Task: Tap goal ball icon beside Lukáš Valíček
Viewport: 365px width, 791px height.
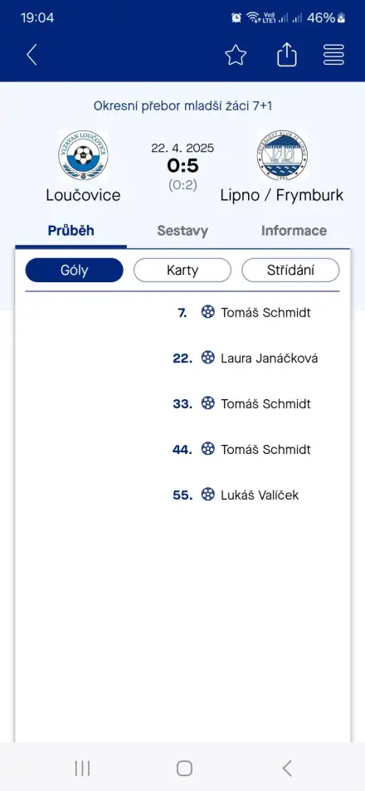Action: point(207,495)
